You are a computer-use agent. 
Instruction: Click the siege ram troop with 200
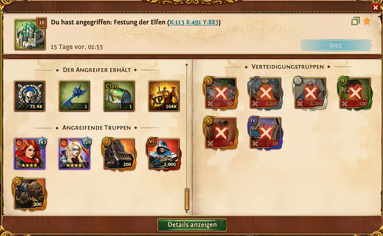pos(119,154)
